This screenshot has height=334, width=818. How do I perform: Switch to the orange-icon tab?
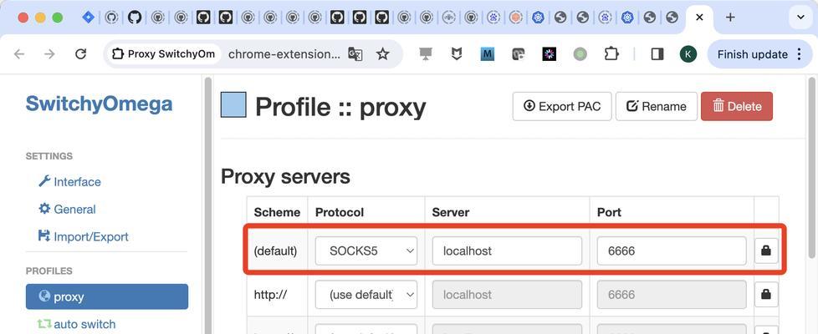pyautogui.click(x=515, y=18)
